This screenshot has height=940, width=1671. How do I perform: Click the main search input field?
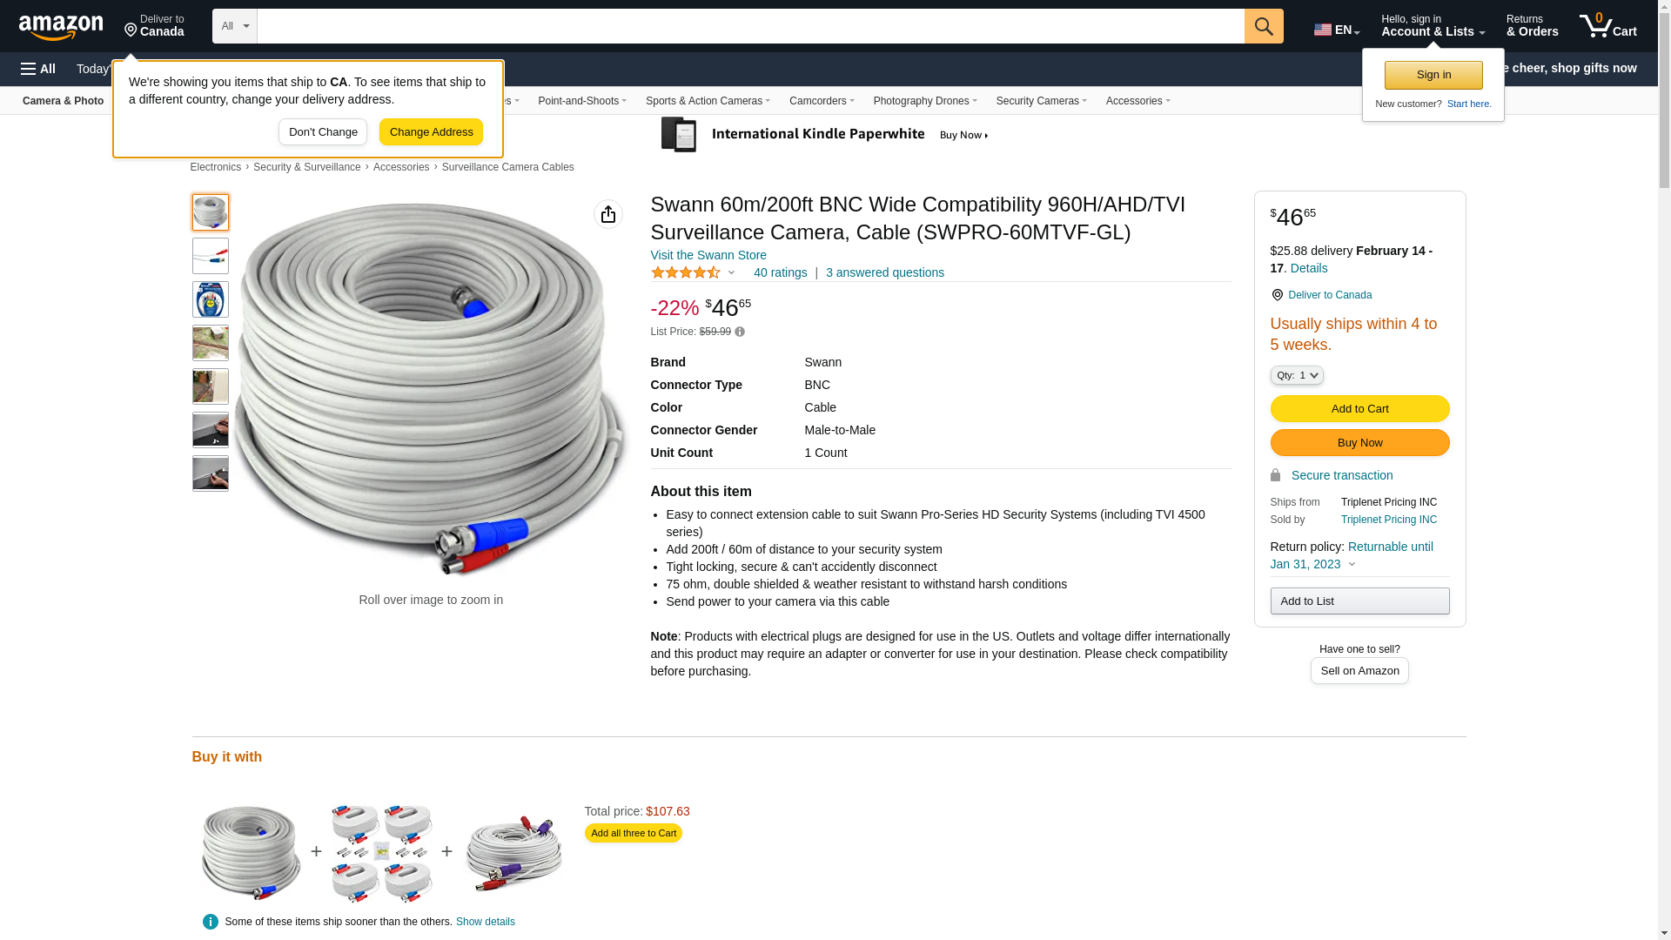tap(750, 26)
